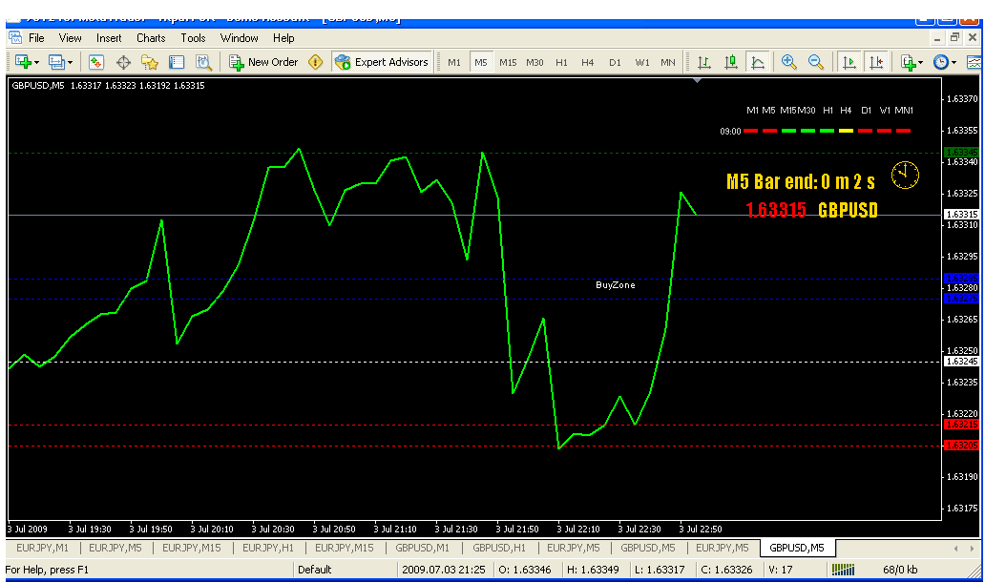Image resolution: width=985 pixels, height=582 pixels.
Task: Select the M30 timeframe button
Action: click(x=534, y=62)
